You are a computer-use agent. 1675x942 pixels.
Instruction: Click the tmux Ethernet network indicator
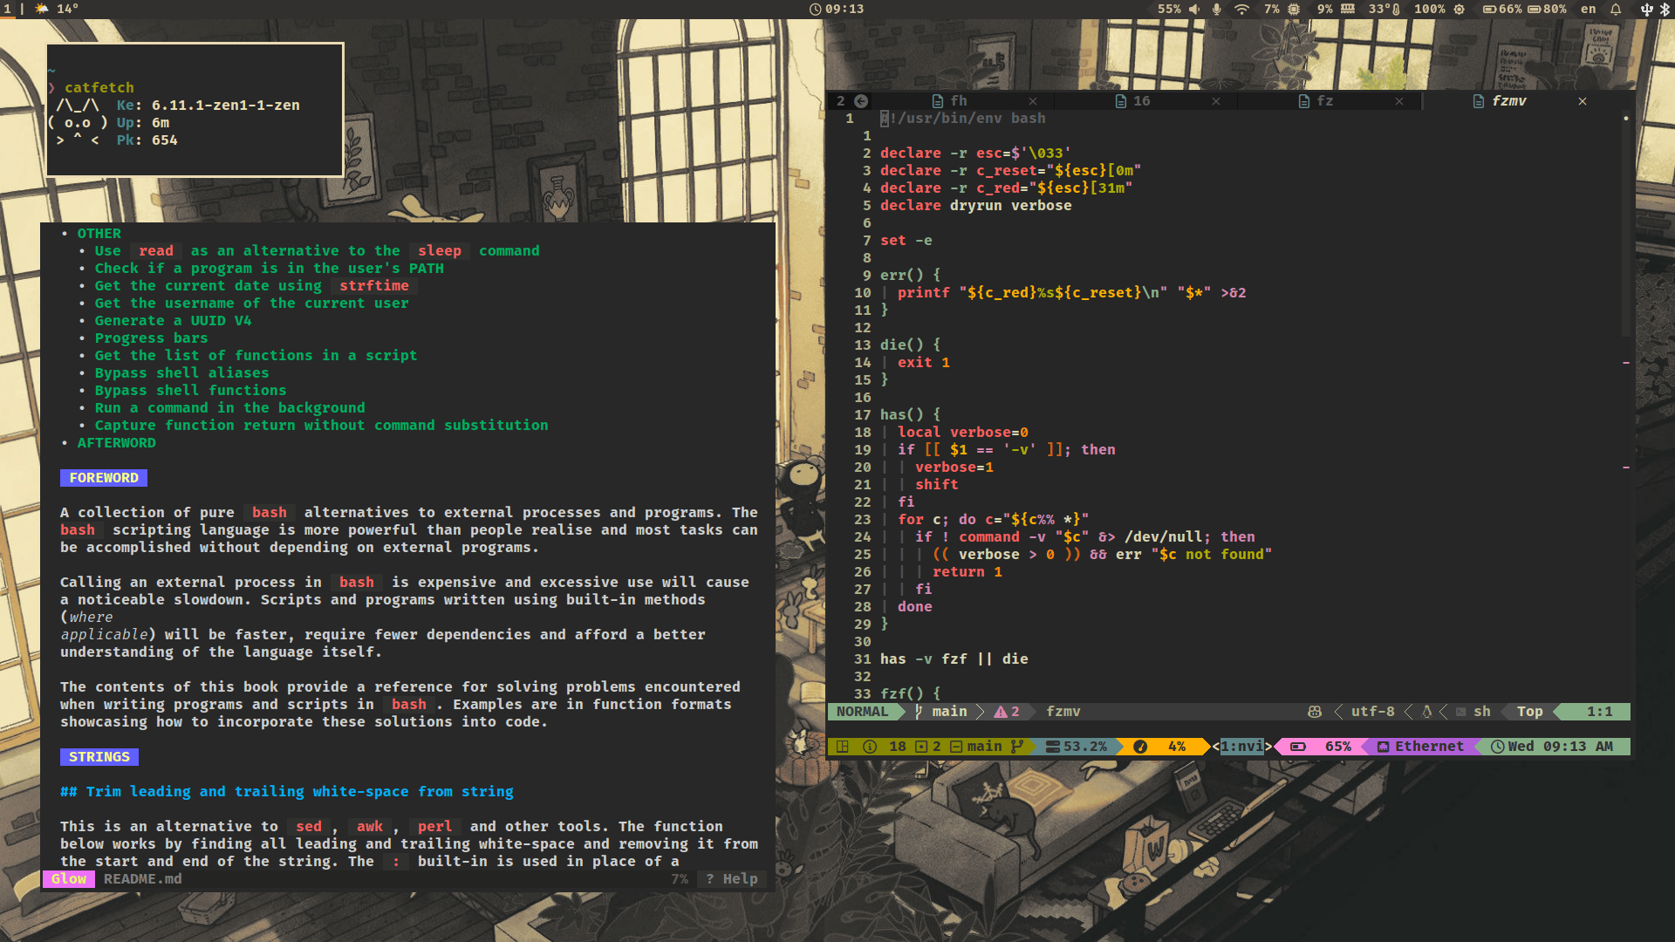pyautogui.click(x=1420, y=747)
